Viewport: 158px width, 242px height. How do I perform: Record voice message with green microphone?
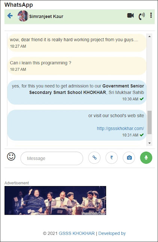[x=146, y=158]
